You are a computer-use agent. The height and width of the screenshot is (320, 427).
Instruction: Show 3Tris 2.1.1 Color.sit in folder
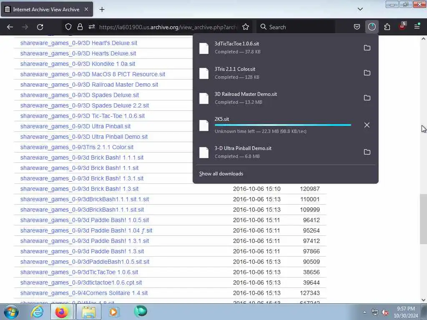[367, 73]
